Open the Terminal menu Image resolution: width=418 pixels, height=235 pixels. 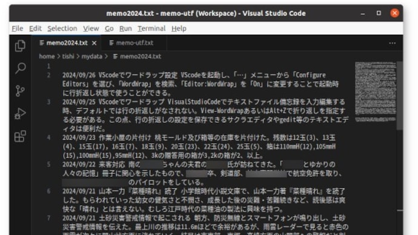[151, 28]
